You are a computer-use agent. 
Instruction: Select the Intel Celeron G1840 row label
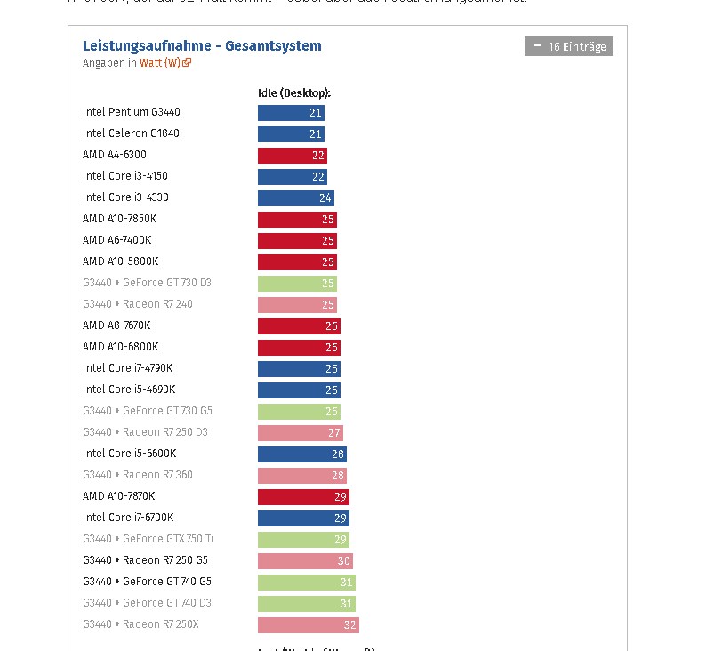pyautogui.click(x=131, y=133)
